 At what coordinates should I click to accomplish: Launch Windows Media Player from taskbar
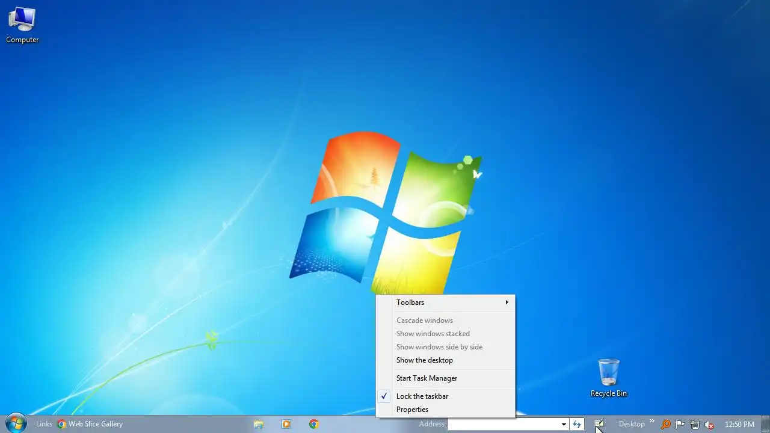tap(286, 424)
